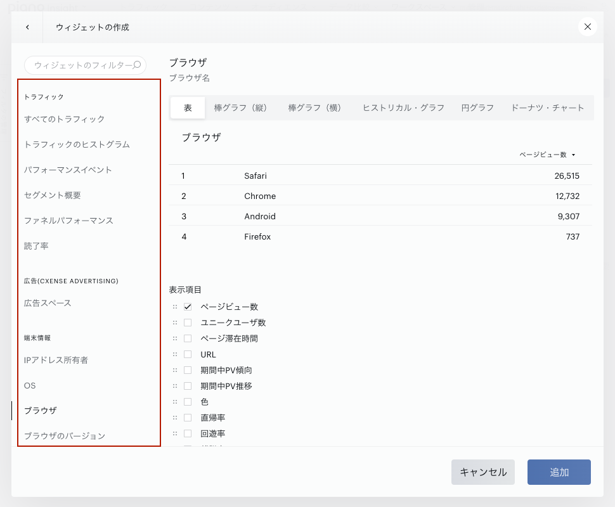Image resolution: width=615 pixels, height=507 pixels.
Task: Click the search magnifier in widget filter
Action: (x=137, y=65)
